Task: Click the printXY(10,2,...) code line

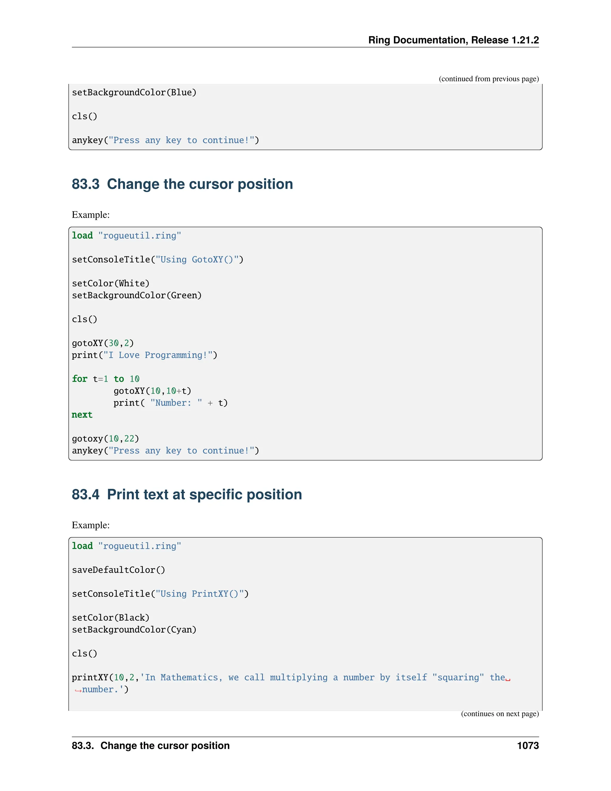Action: pyautogui.click(x=290, y=677)
